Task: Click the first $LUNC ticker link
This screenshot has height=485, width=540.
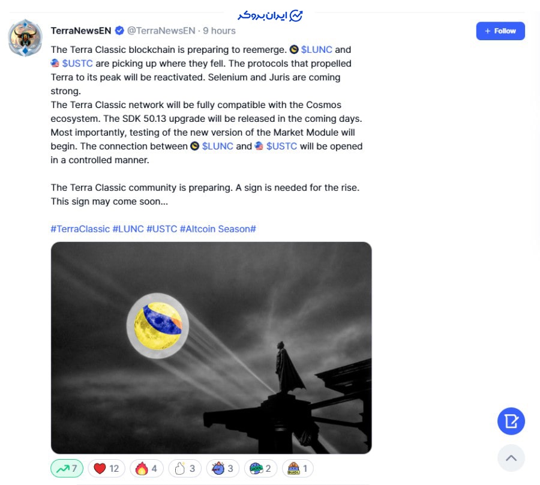Action: 316,50
